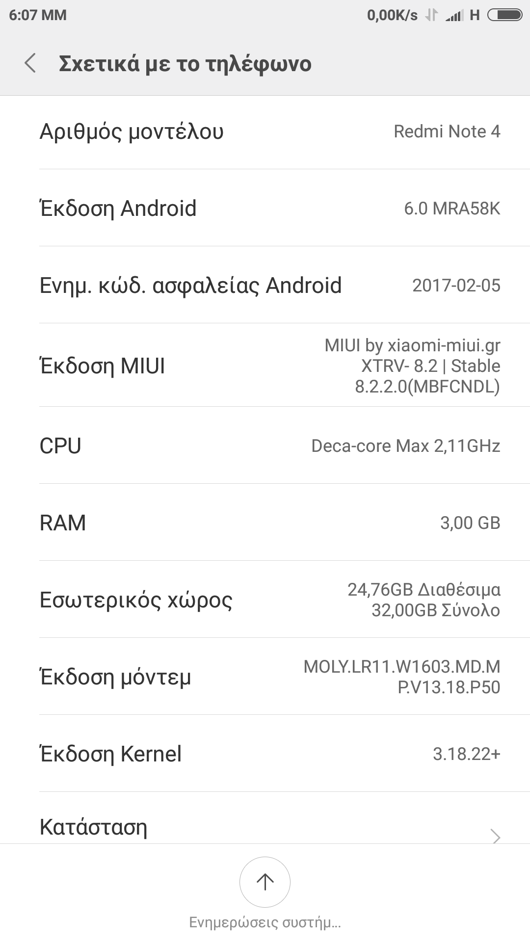Open Ενημερώσεις συστήματος link text

(x=265, y=923)
